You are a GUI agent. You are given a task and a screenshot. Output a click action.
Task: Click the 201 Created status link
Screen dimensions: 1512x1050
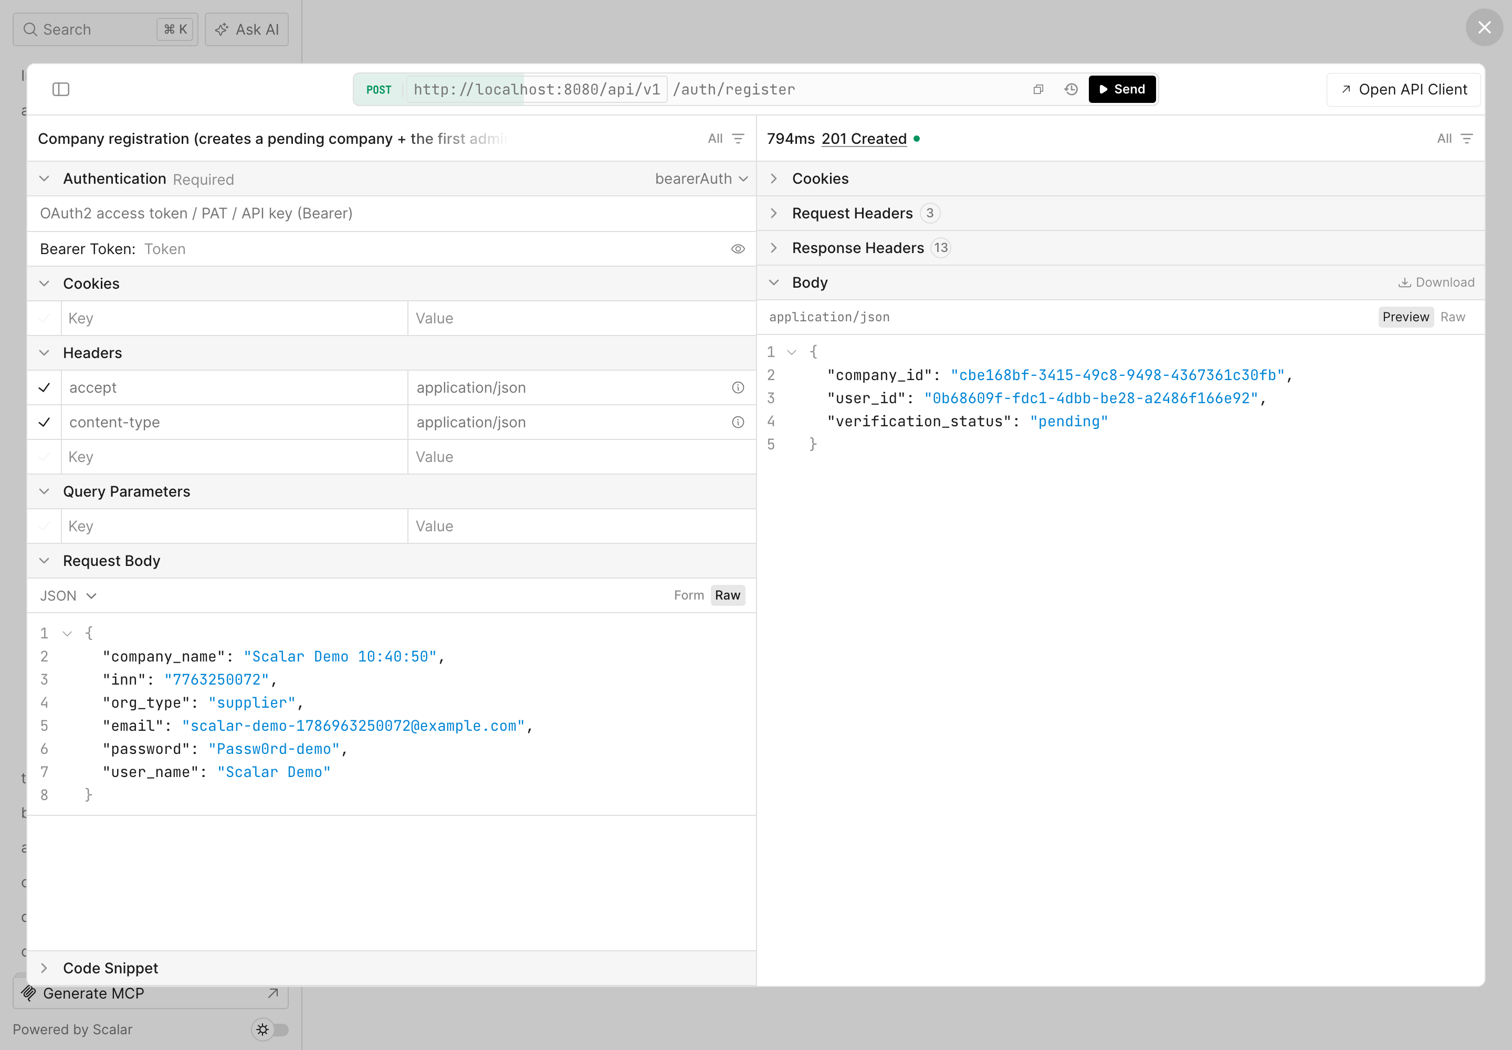click(864, 139)
